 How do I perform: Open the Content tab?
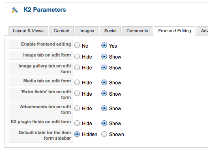(x=62, y=31)
